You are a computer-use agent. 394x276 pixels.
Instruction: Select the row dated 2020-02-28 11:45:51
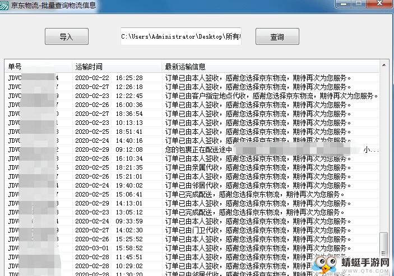[192, 257]
